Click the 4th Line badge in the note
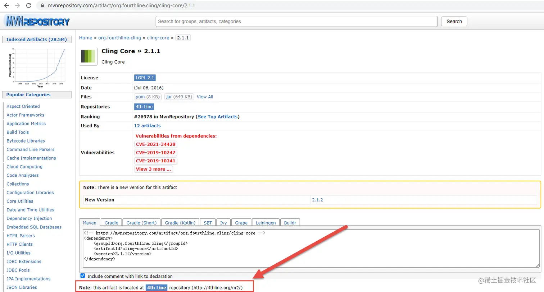This screenshot has width=544, height=292. tap(157, 288)
